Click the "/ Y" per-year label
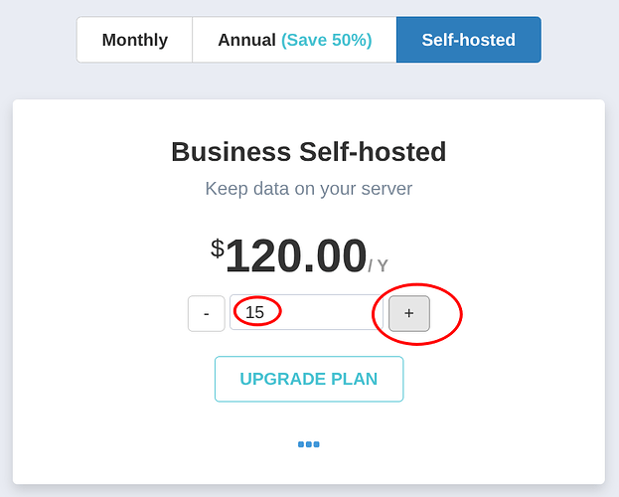Screen dimensions: 619x497 point(378,266)
